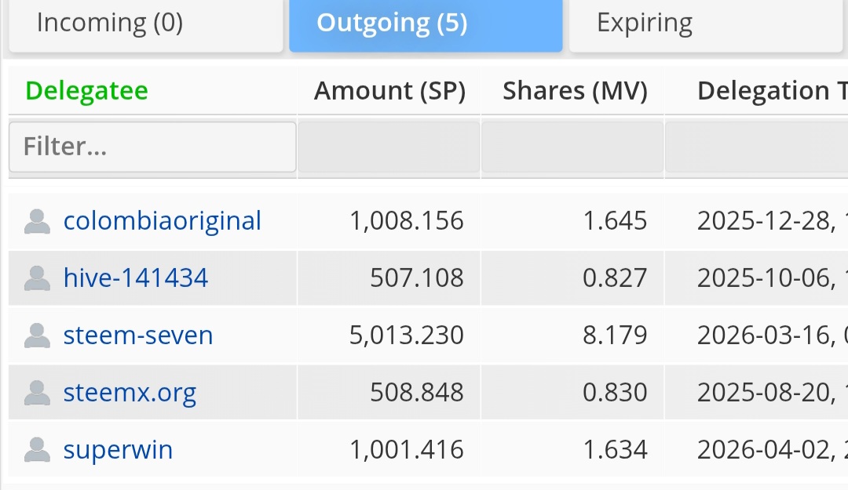The width and height of the screenshot is (848, 490).
Task: Sort by the Amount (SP) column header
Action: 389,91
